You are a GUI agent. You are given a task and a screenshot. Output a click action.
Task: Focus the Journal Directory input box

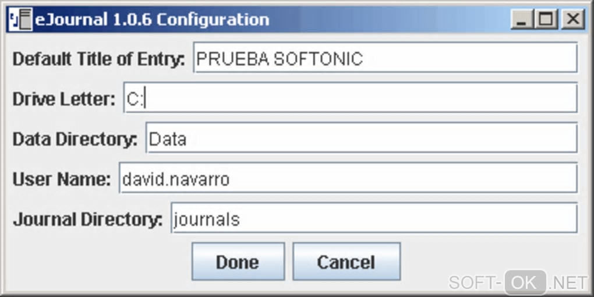coord(374,218)
